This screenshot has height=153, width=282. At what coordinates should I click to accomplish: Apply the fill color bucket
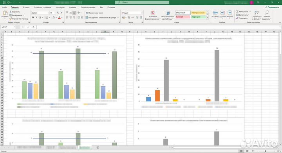pyautogui.click(x=54, y=18)
